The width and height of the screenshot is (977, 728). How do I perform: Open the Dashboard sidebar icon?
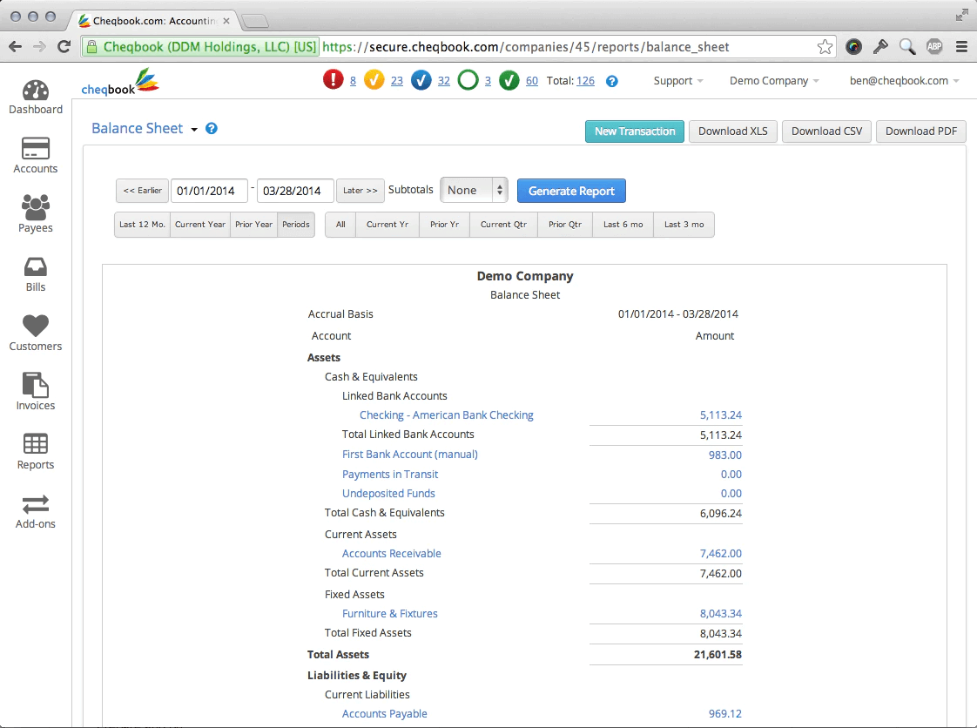[x=36, y=91]
